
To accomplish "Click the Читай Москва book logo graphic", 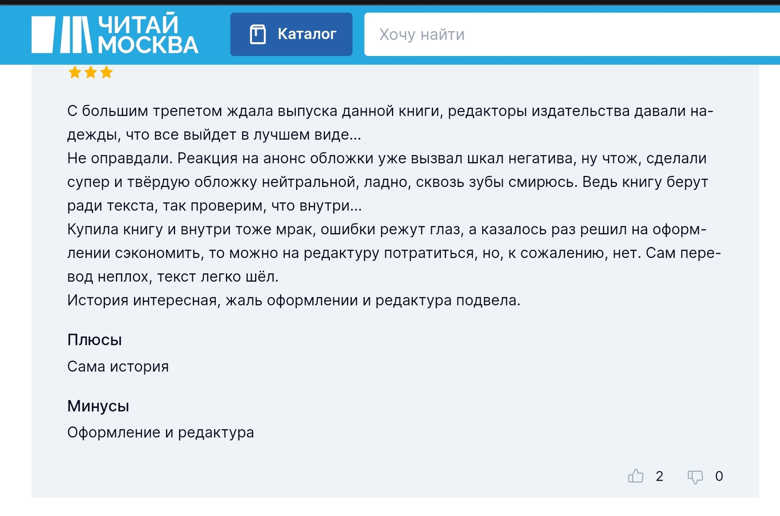I will pyautogui.click(x=62, y=35).
